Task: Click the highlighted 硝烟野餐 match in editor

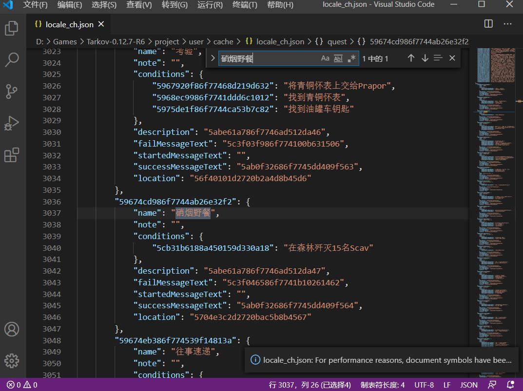Action: pos(193,213)
